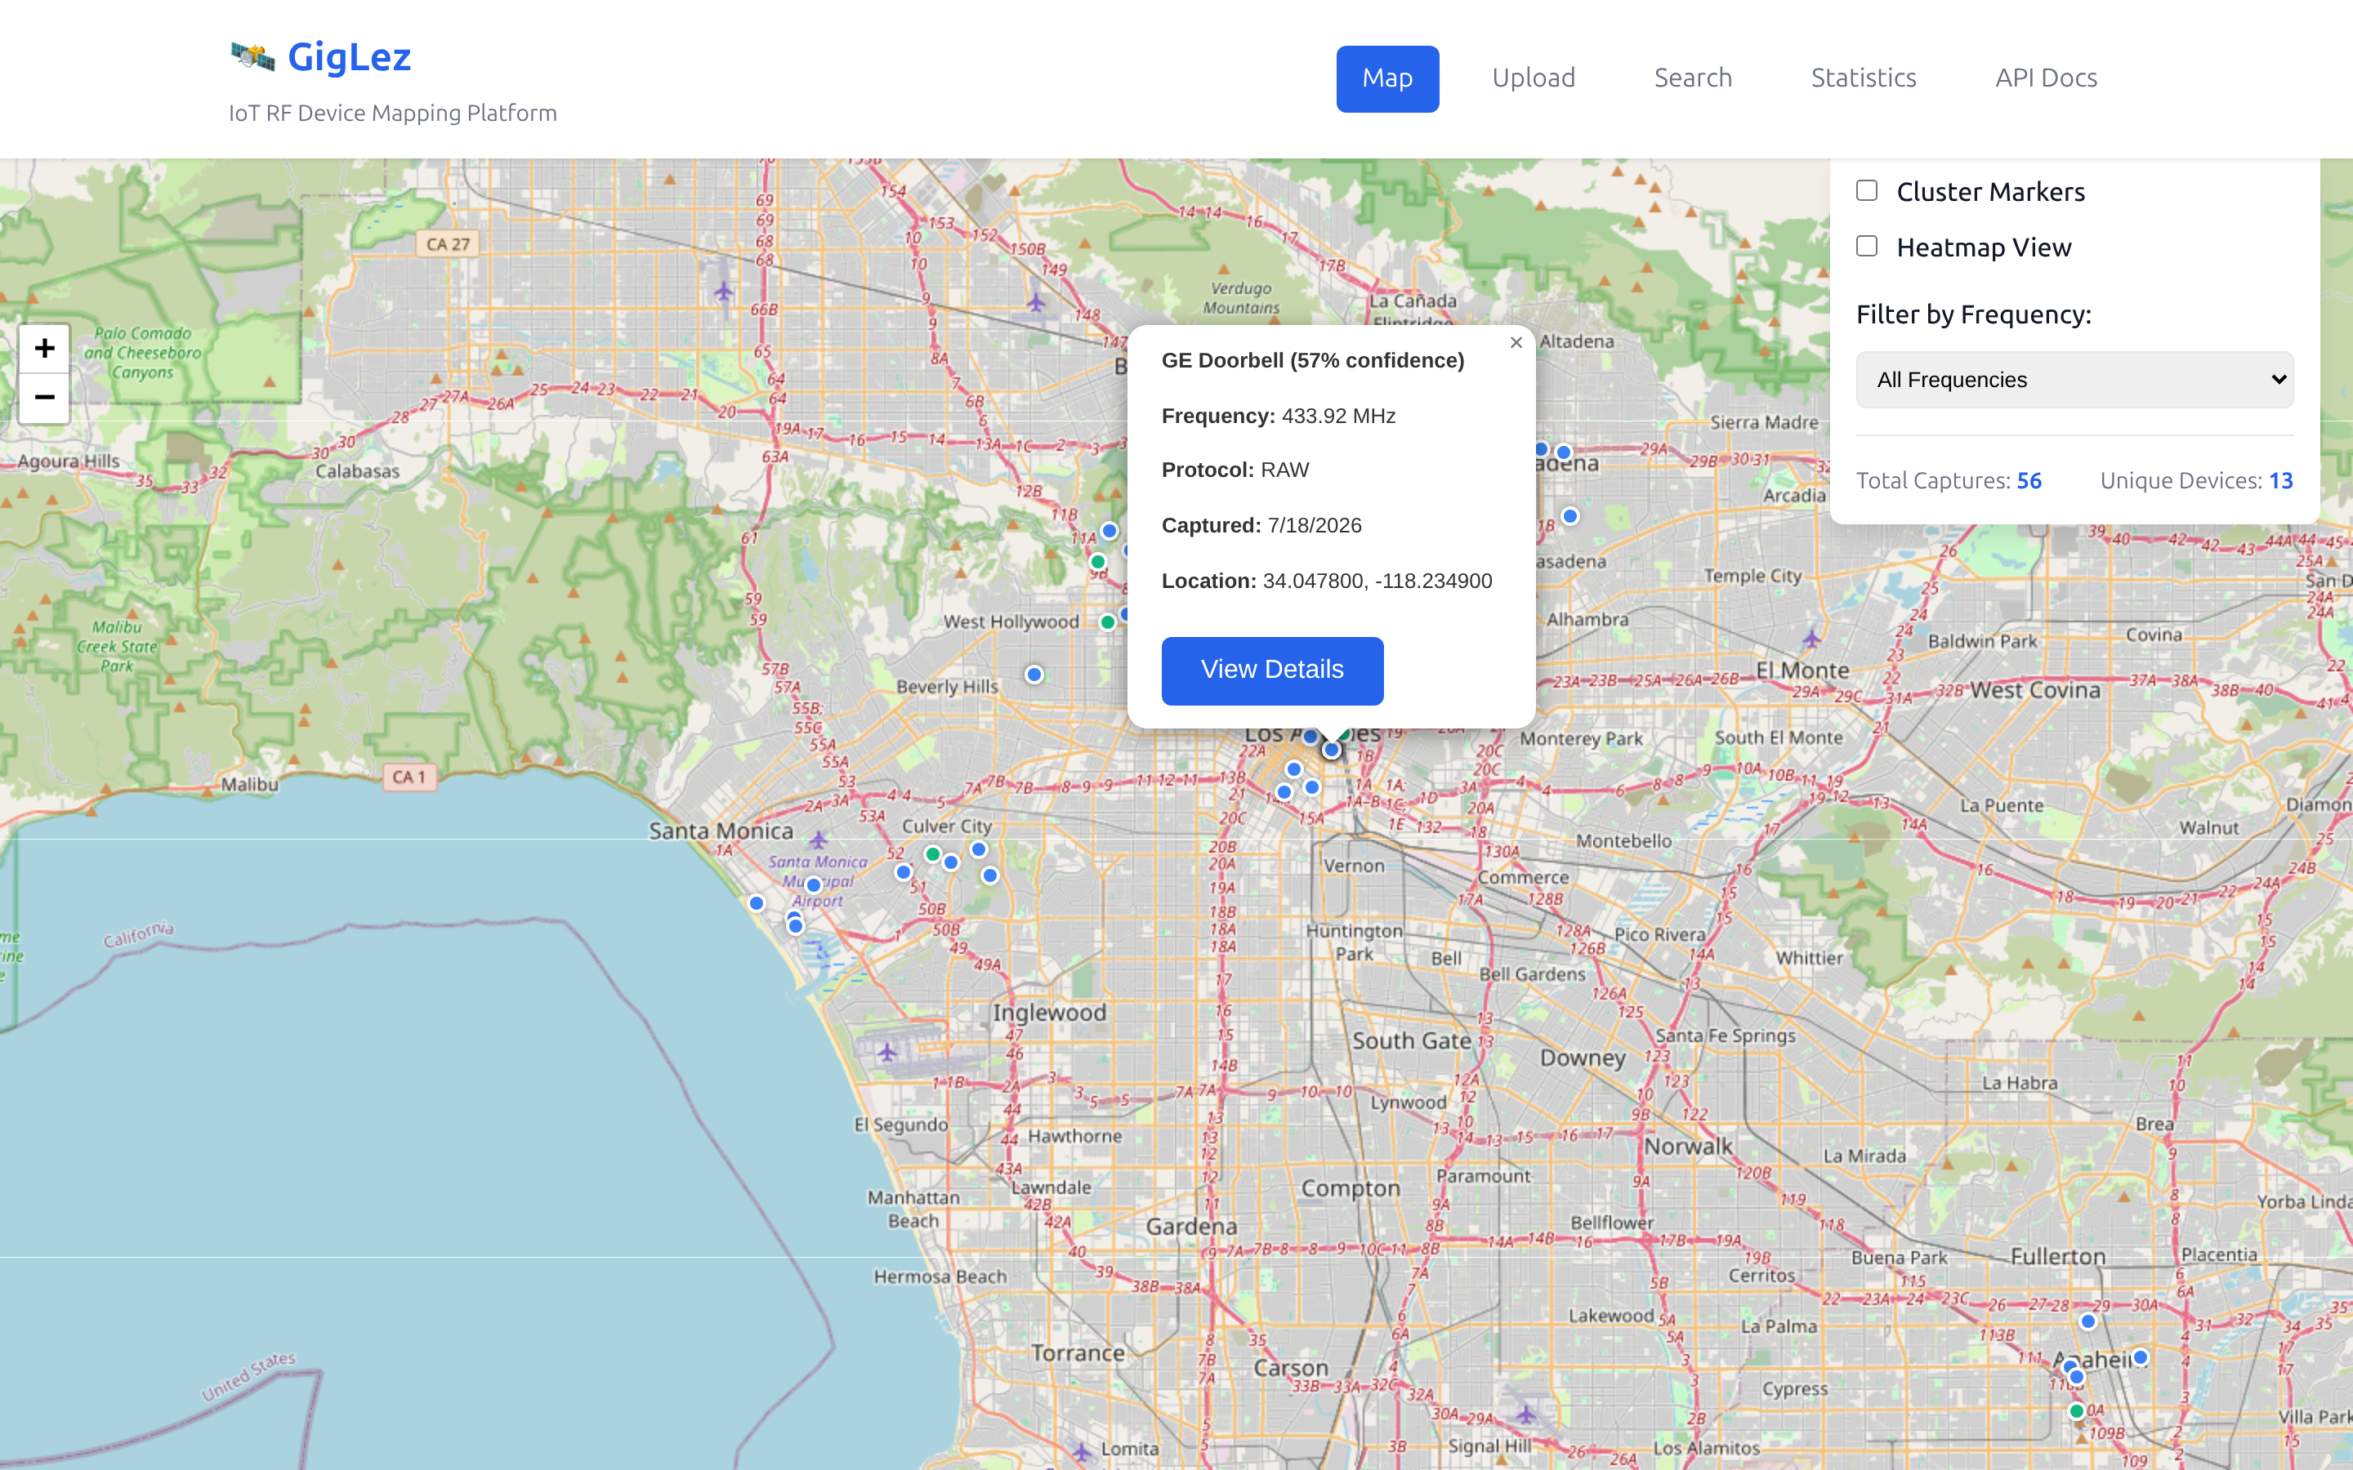Open the GigLez home link
The width and height of the screenshot is (2353, 1470).
click(x=349, y=56)
